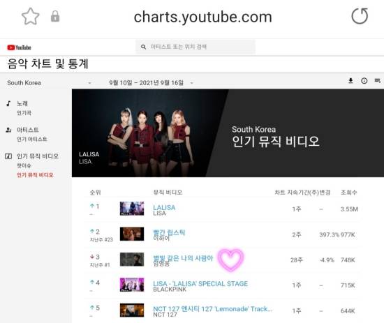384x323 pixels.
Task: Open the LALISA video link
Action: [x=164, y=207]
